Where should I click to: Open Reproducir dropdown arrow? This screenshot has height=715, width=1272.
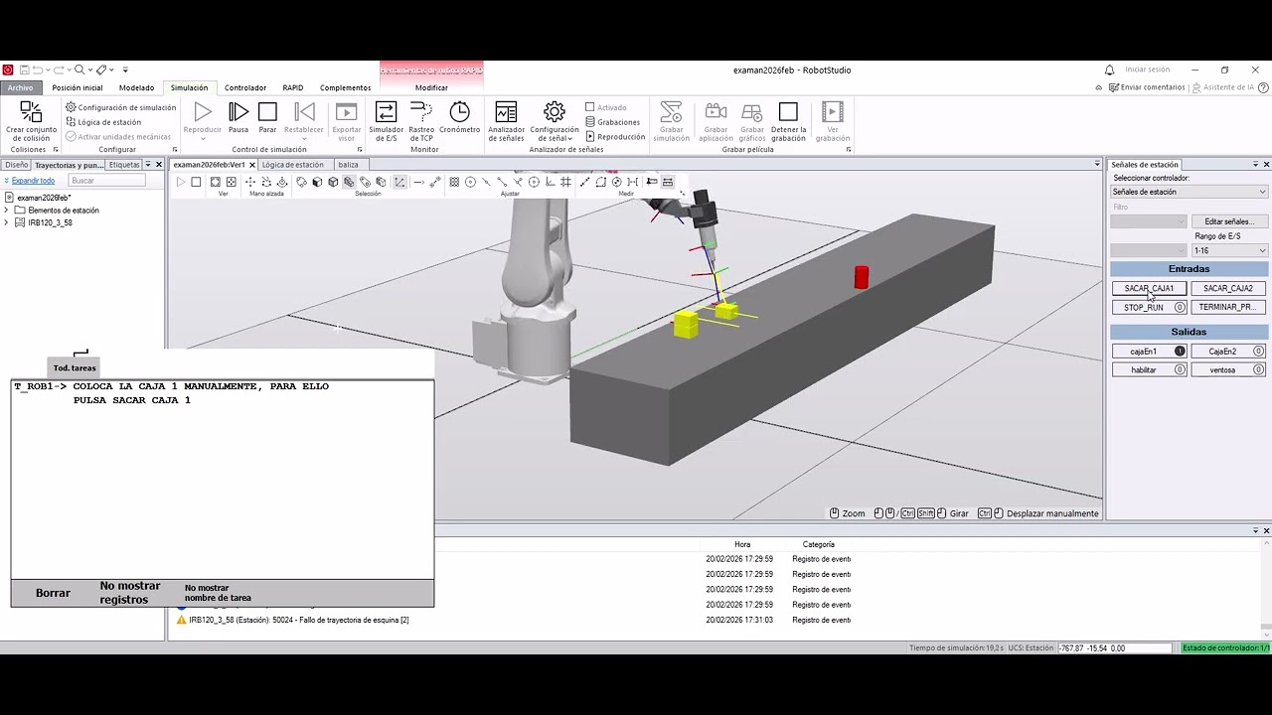coord(203,139)
